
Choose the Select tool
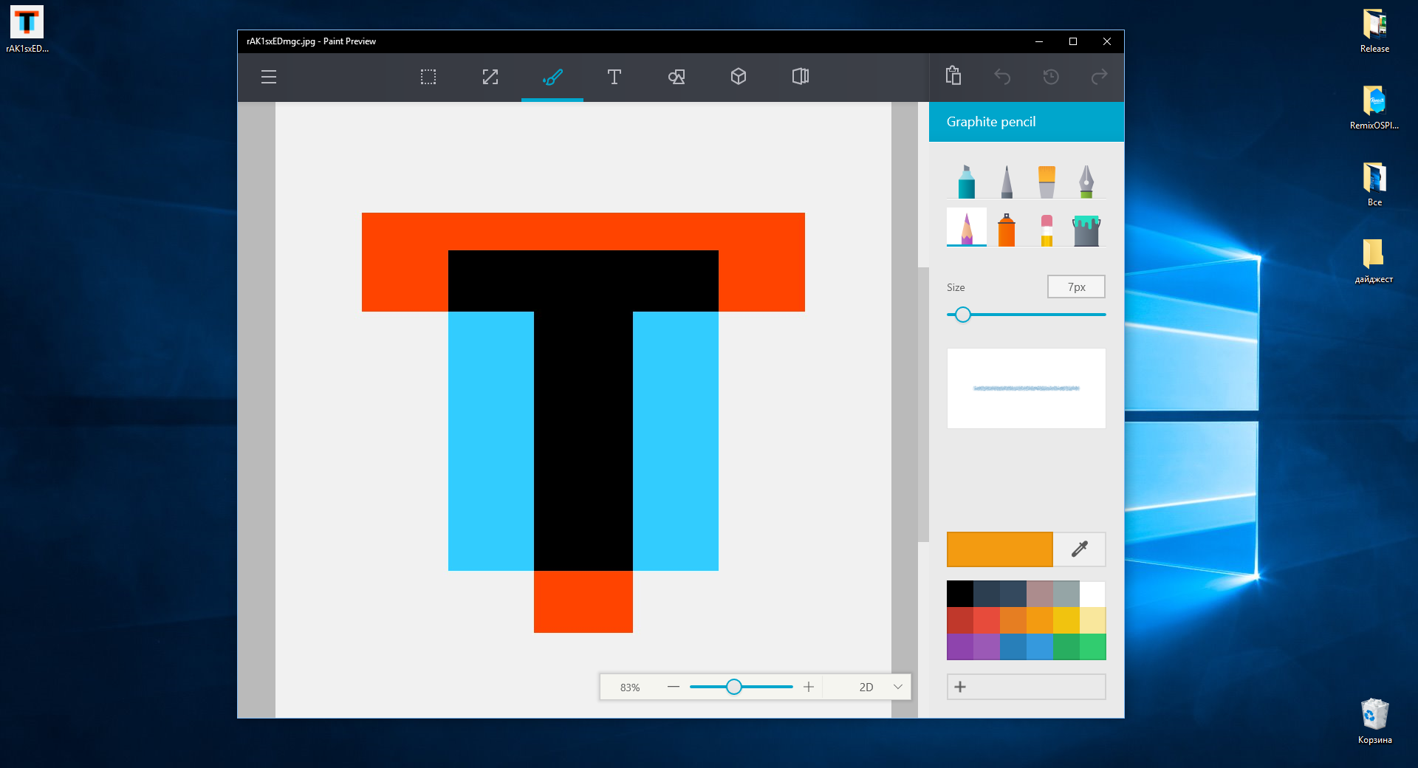click(x=428, y=77)
